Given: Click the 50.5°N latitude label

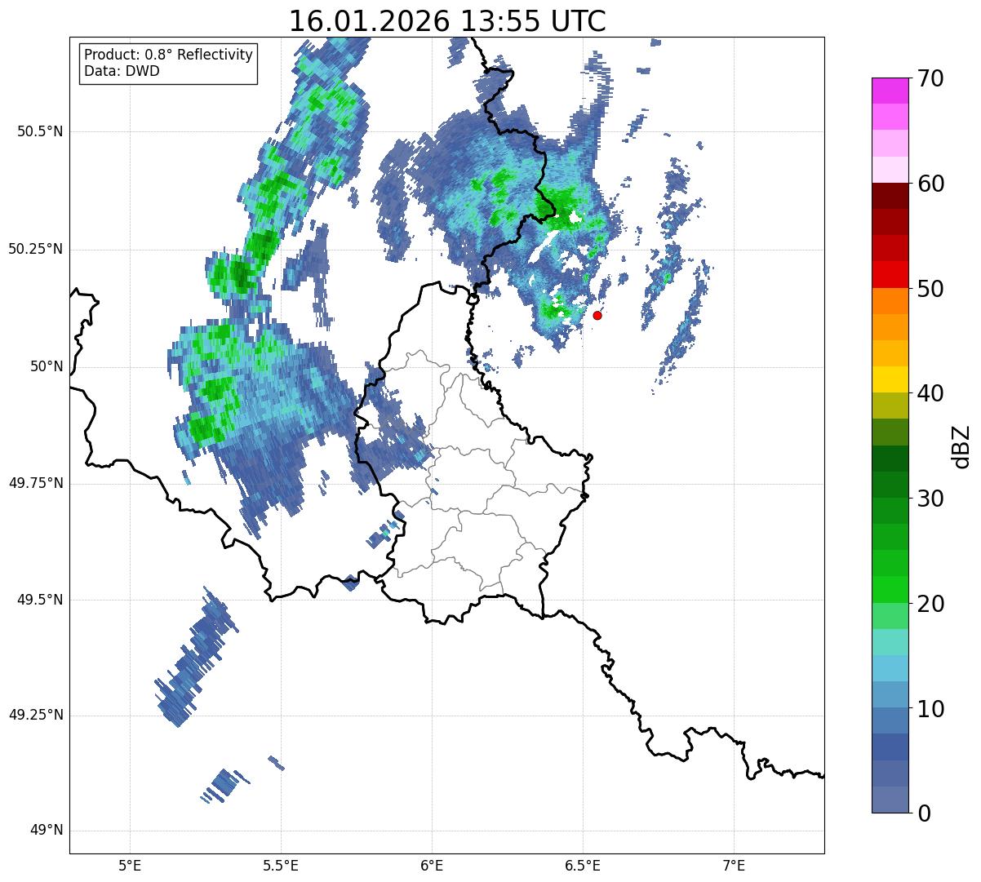Looking at the screenshot, I should point(40,132).
